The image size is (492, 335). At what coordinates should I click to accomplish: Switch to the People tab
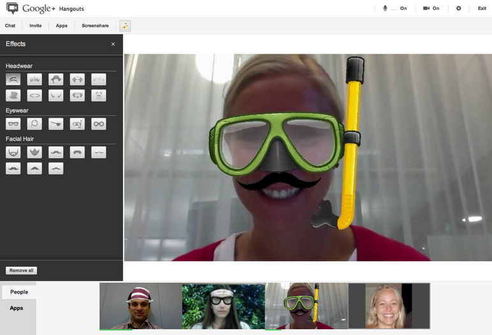[x=18, y=292]
